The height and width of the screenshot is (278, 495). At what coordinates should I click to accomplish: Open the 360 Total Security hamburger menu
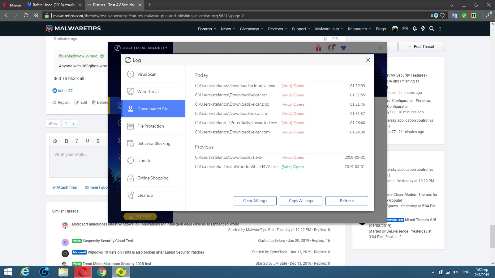pyautogui.click(x=356, y=48)
